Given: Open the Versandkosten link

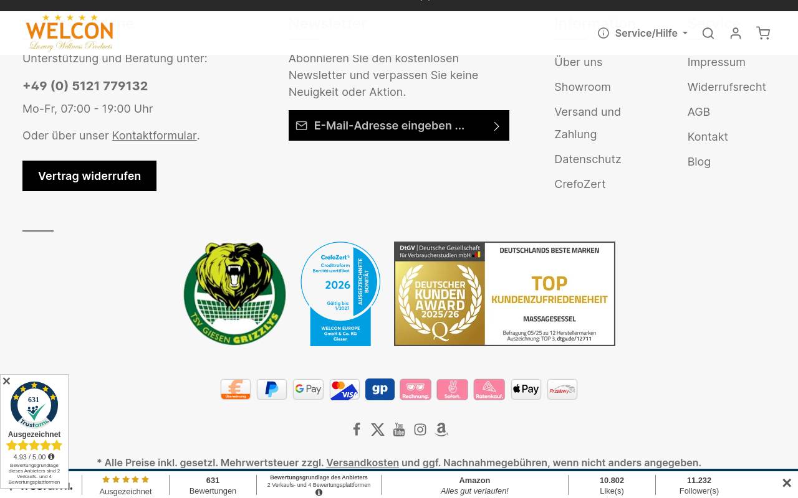Looking at the screenshot, I should (362, 463).
